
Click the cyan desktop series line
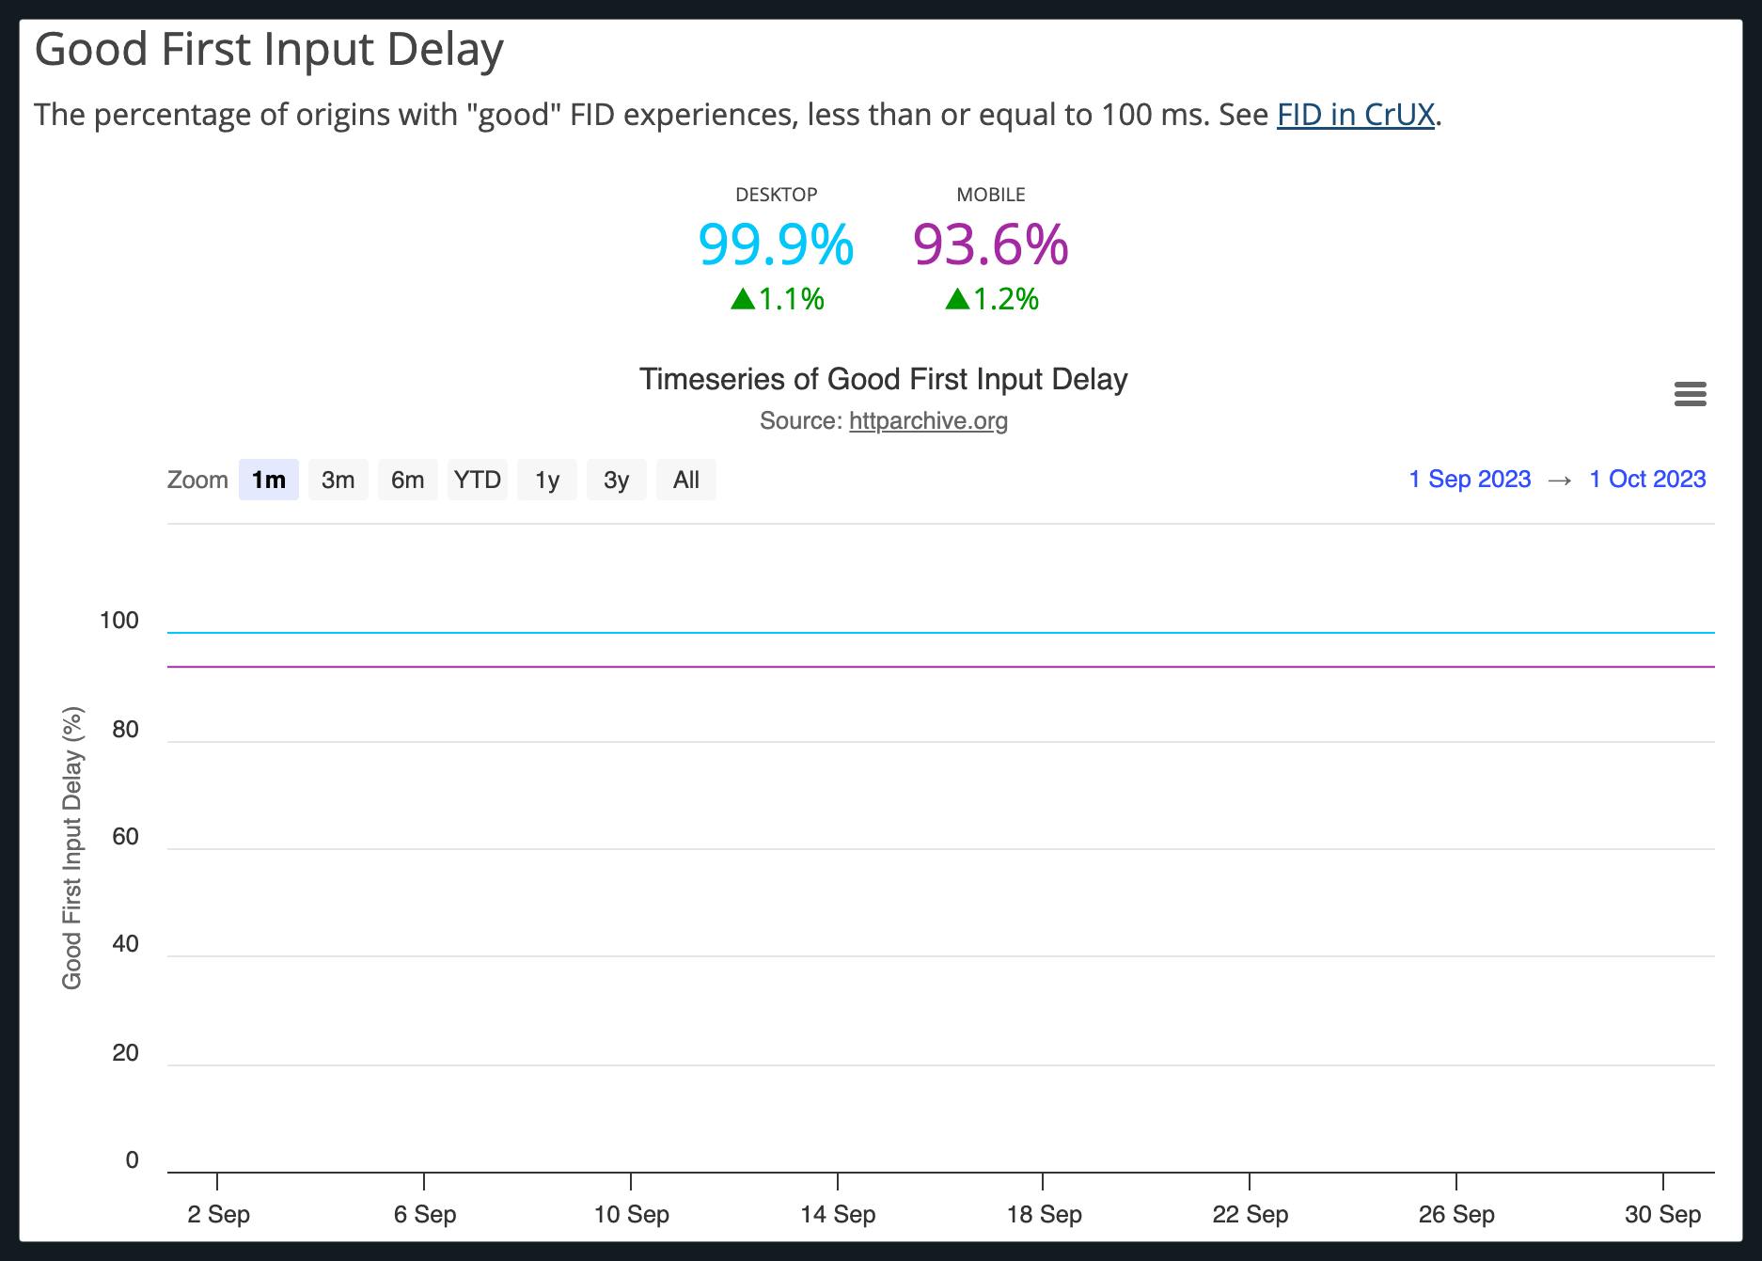click(x=940, y=633)
